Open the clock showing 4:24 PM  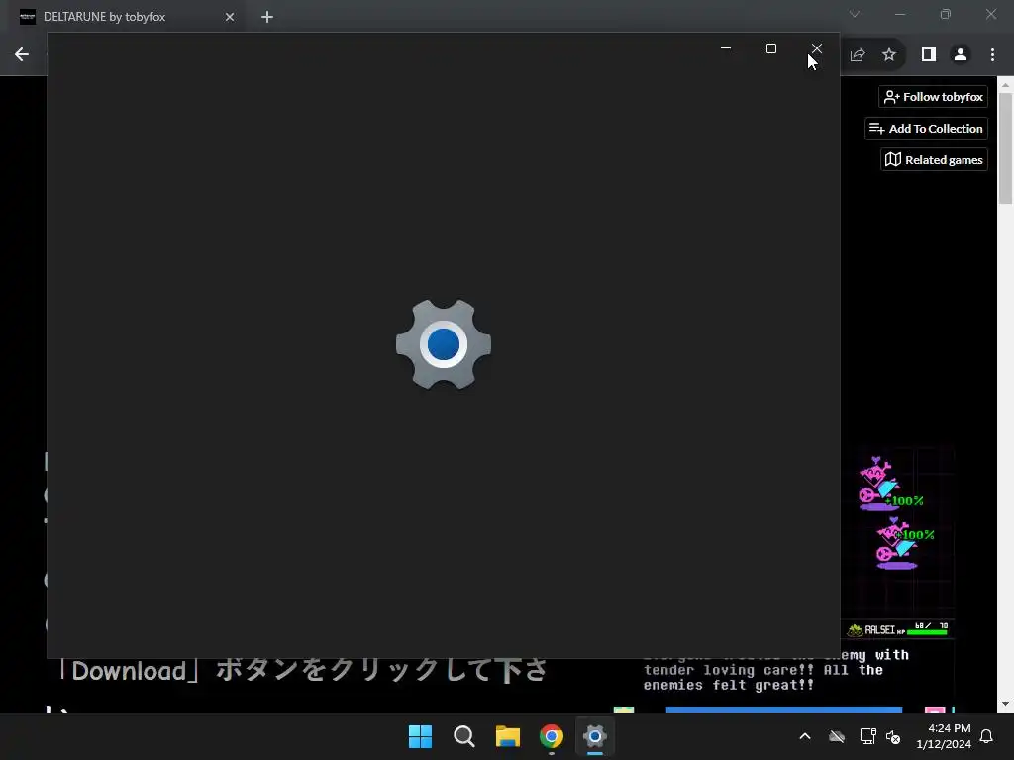(x=944, y=736)
